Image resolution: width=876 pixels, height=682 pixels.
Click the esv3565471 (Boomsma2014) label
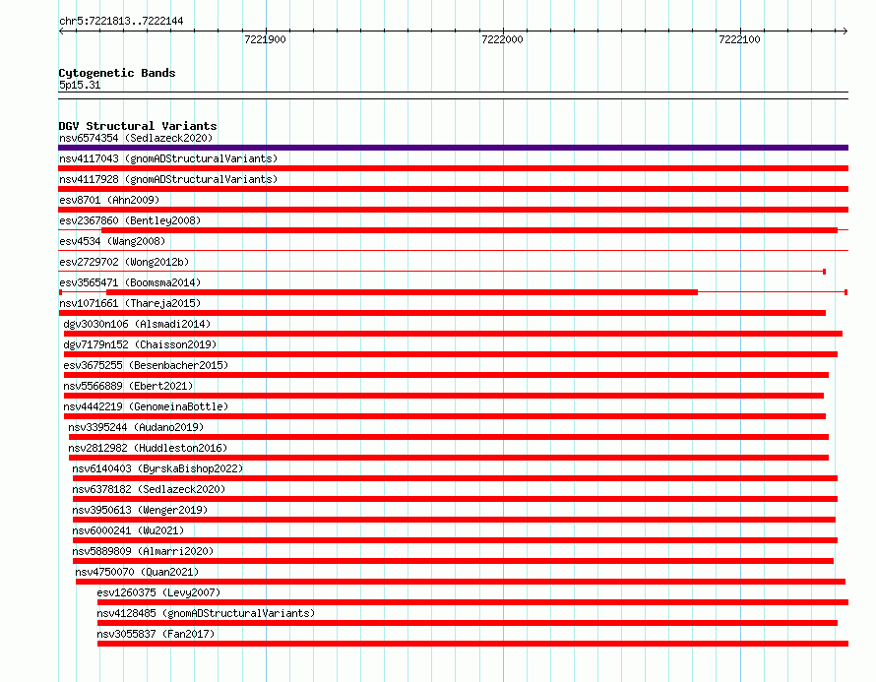pyautogui.click(x=130, y=282)
